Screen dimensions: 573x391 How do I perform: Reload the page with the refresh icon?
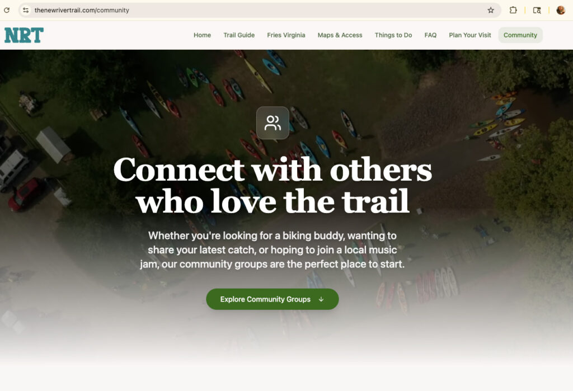[7, 10]
